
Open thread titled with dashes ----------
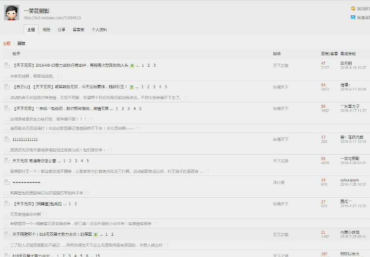click(x=27, y=182)
